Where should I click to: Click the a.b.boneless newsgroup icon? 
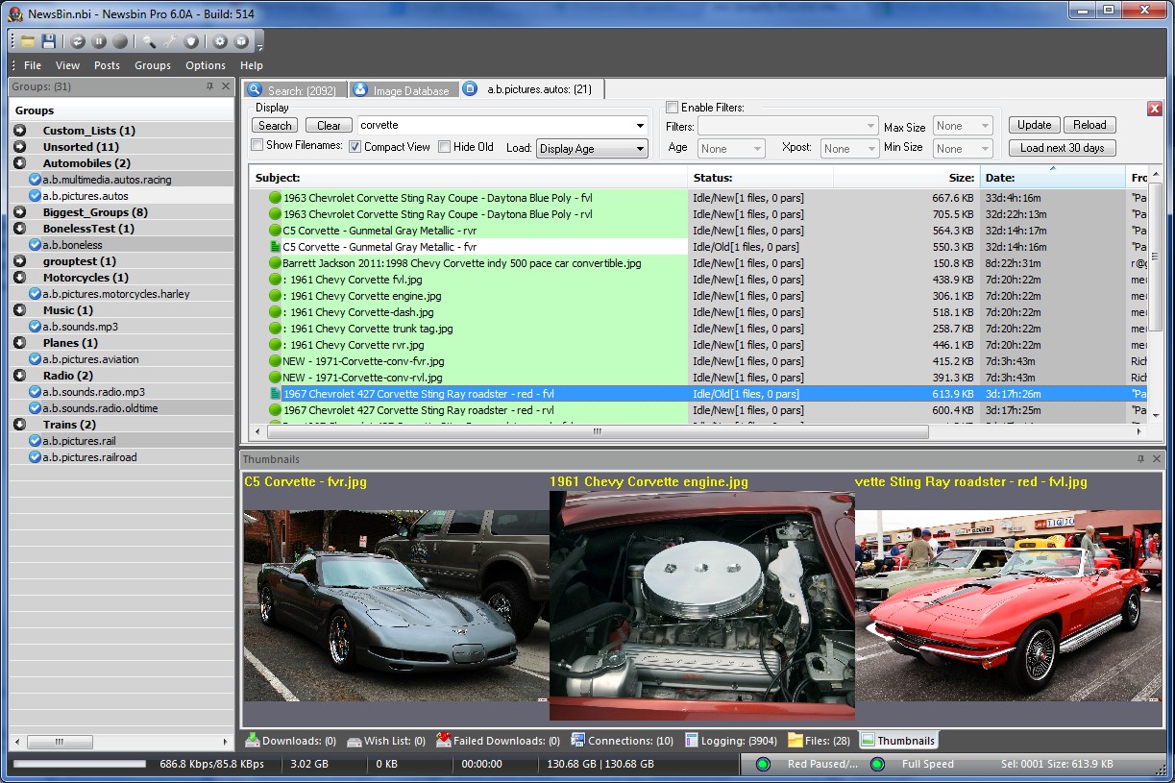point(35,245)
